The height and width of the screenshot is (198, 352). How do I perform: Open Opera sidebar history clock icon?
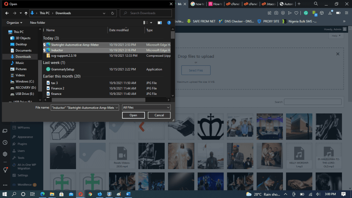pos(5,143)
